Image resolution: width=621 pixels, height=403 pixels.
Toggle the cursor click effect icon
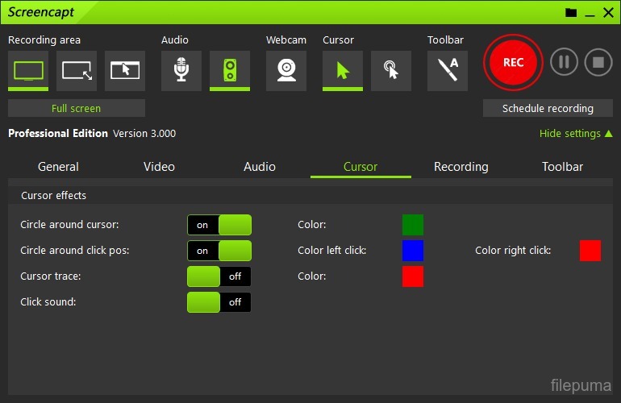pos(391,71)
